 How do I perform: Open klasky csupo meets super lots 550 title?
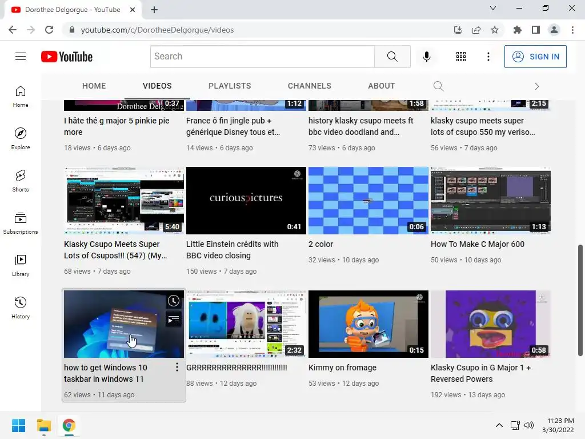(x=483, y=126)
